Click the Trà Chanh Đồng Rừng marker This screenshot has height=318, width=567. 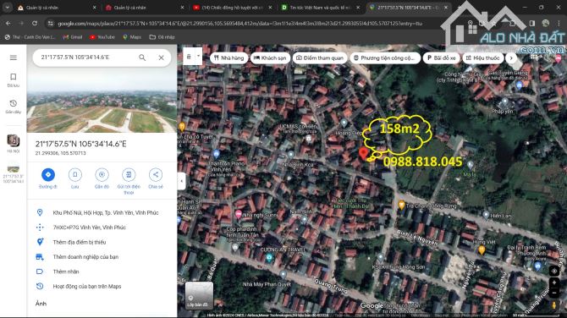(x=401, y=206)
